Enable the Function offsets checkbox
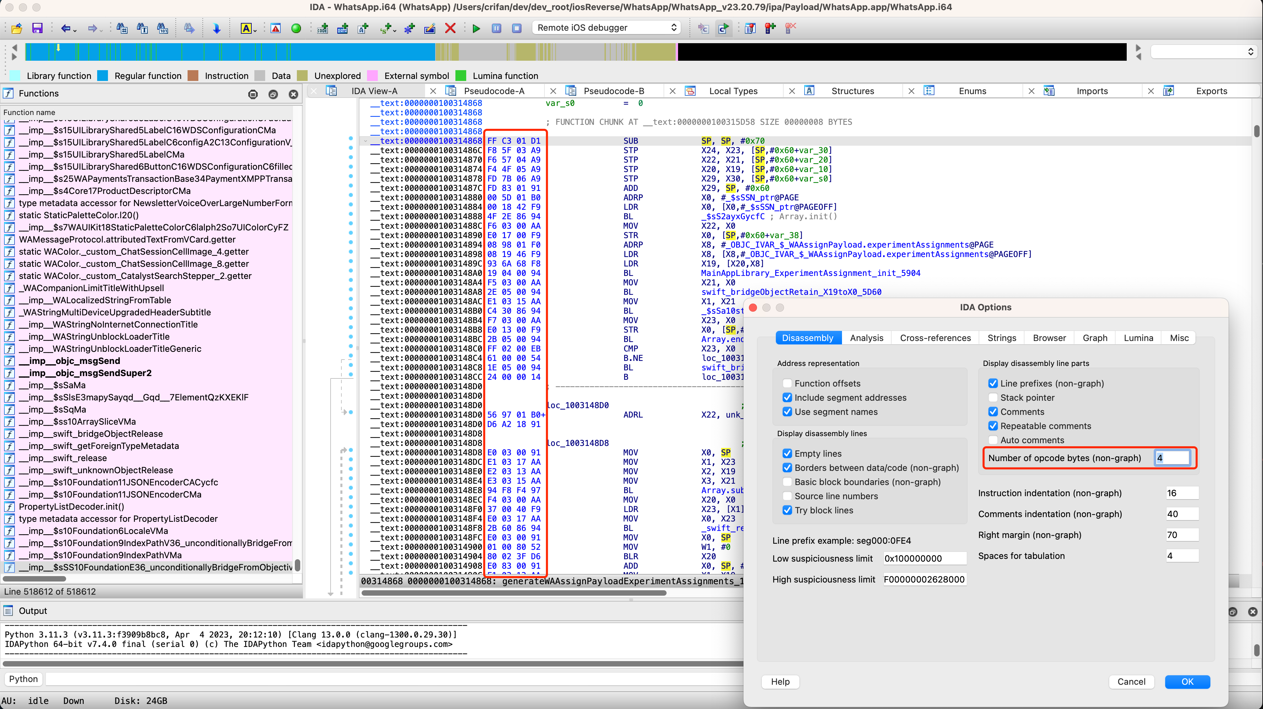The width and height of the screenshot is (1263, 709). click(787, 384)
